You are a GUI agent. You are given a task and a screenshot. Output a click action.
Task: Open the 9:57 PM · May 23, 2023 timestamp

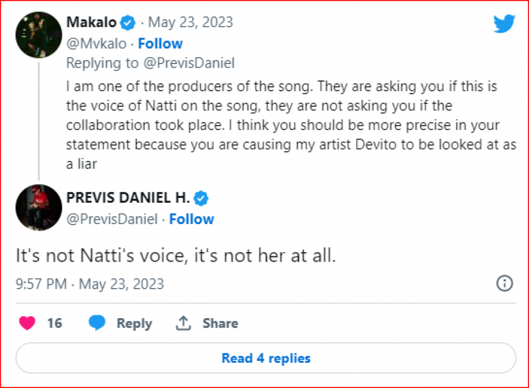pos(89,285)
